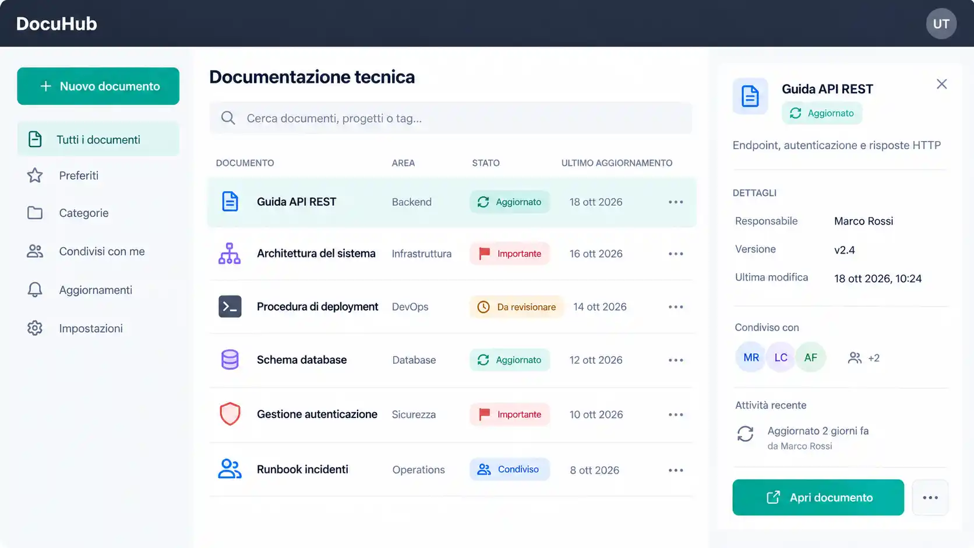974x548 pixels.
Task: Click the large document icon in details panel
Action: coord(750,96)
